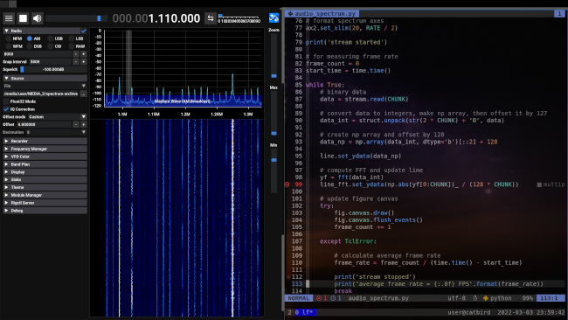Viewport: 568px width, 320px height.
Task: Click 'print('stream started')' on line 79
Action: pos(346,42)
